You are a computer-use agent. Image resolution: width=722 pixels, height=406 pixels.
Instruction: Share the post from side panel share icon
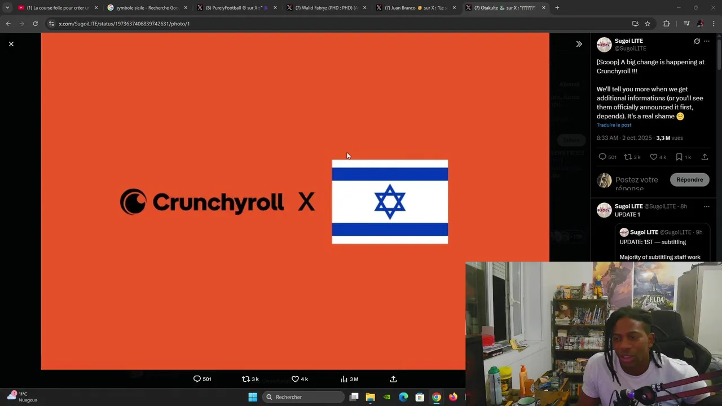click(705, 157)
